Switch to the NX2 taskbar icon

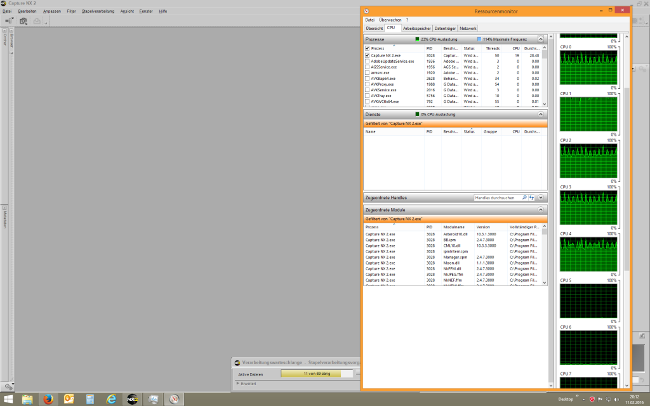(132, 400)
